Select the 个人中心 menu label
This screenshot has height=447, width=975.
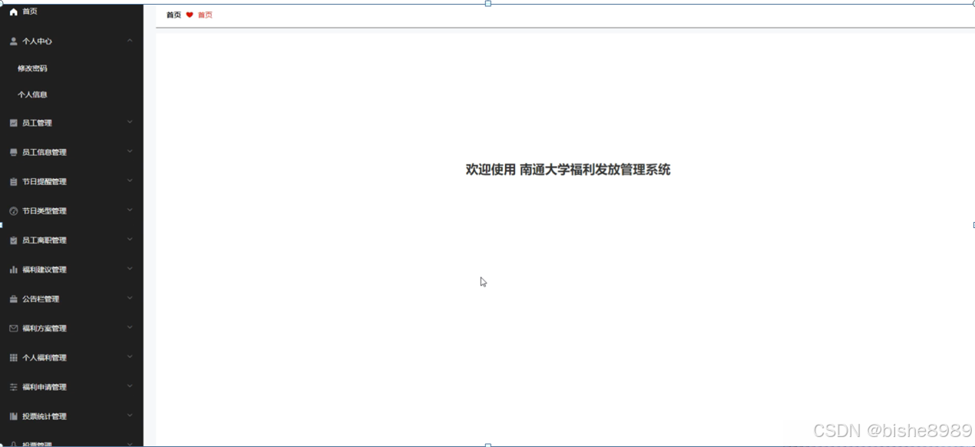[x=37, y=41]
